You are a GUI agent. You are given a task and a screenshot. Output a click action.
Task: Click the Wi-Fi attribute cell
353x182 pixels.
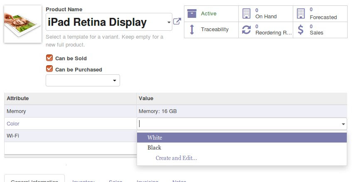[70, 136]
